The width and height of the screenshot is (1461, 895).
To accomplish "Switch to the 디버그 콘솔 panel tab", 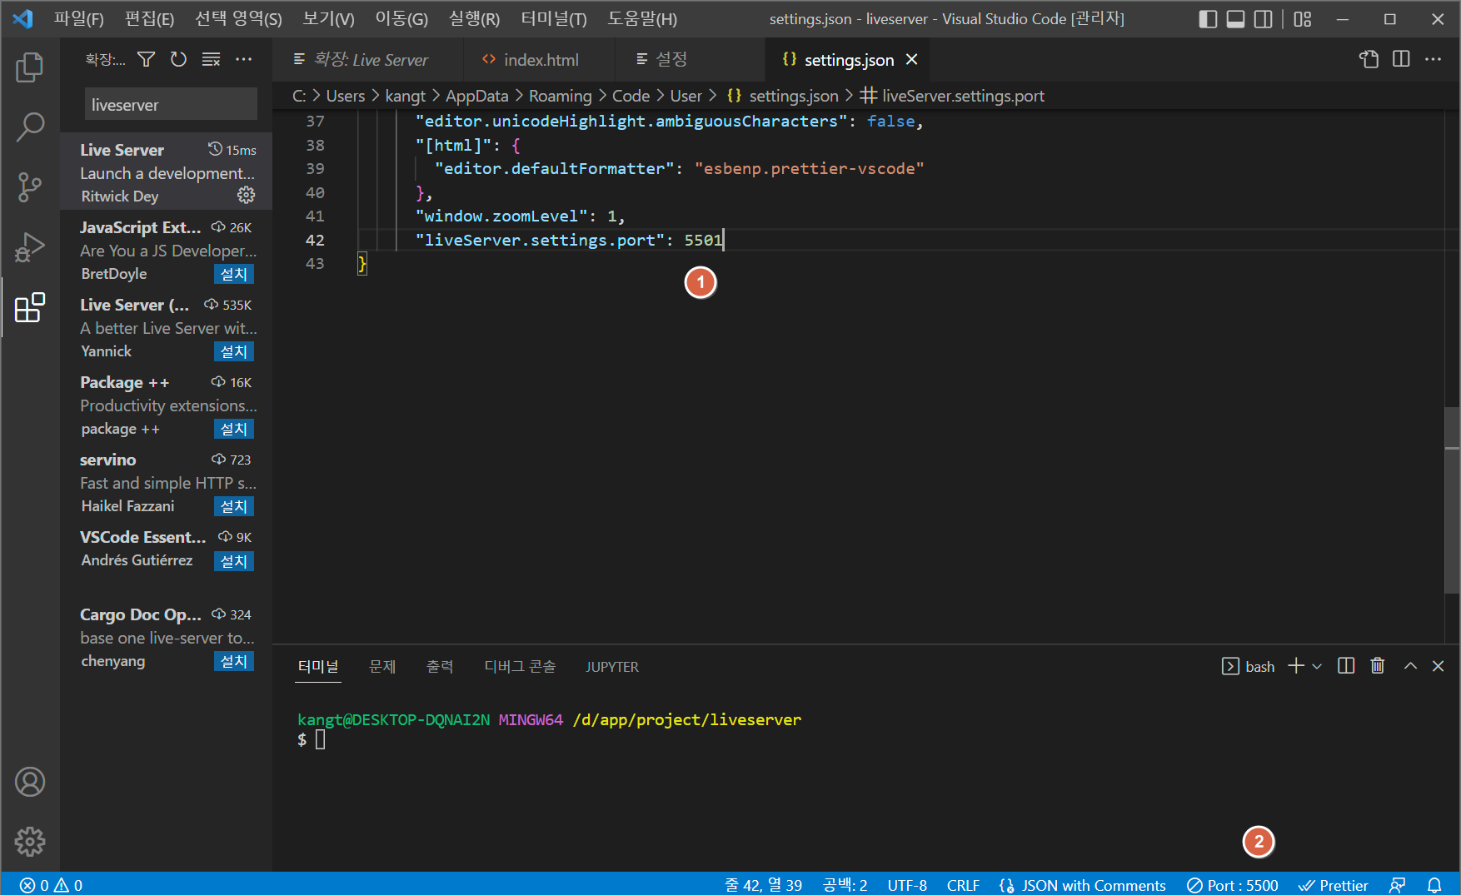I will 520,666.
